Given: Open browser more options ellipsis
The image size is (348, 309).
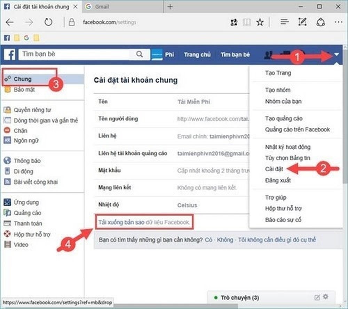Looking at the screenshot, I should [338, 22].
